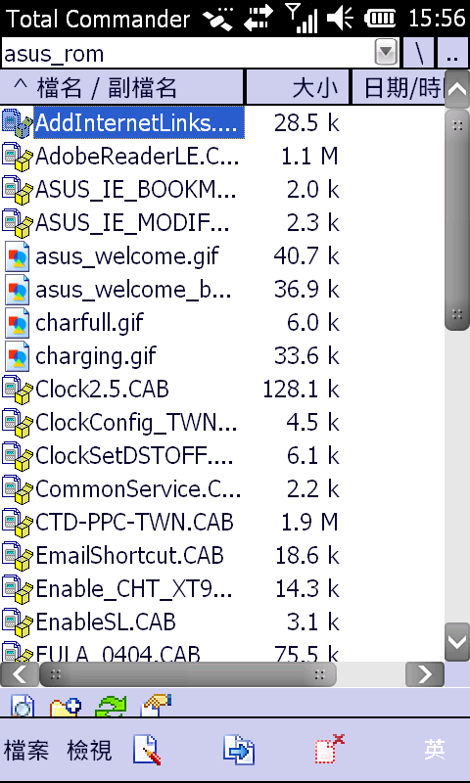Image resolution: width=470 pixels, height=783 pixels.
Task: Select file name charfull.gif
Action: pos(89,323)
